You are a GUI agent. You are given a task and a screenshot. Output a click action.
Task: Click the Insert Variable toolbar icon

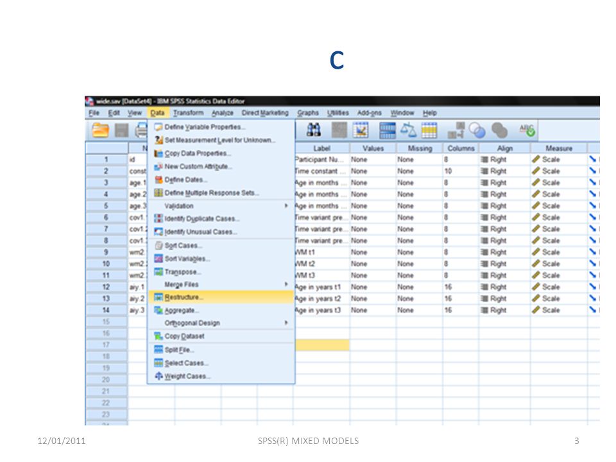[361, 130]
